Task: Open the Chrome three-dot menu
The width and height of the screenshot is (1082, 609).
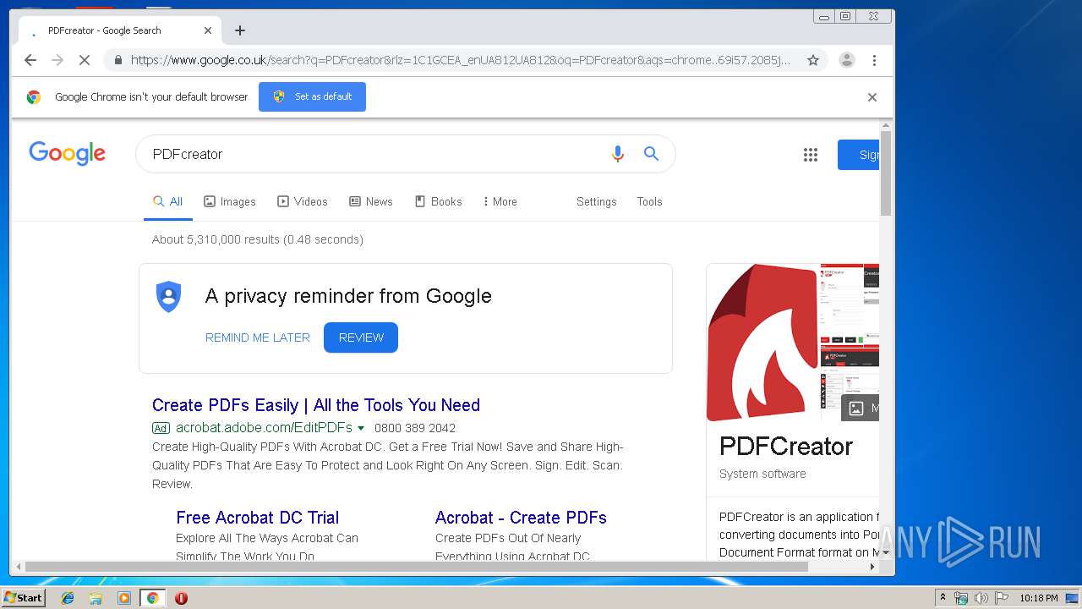Action: click(874, 60)
